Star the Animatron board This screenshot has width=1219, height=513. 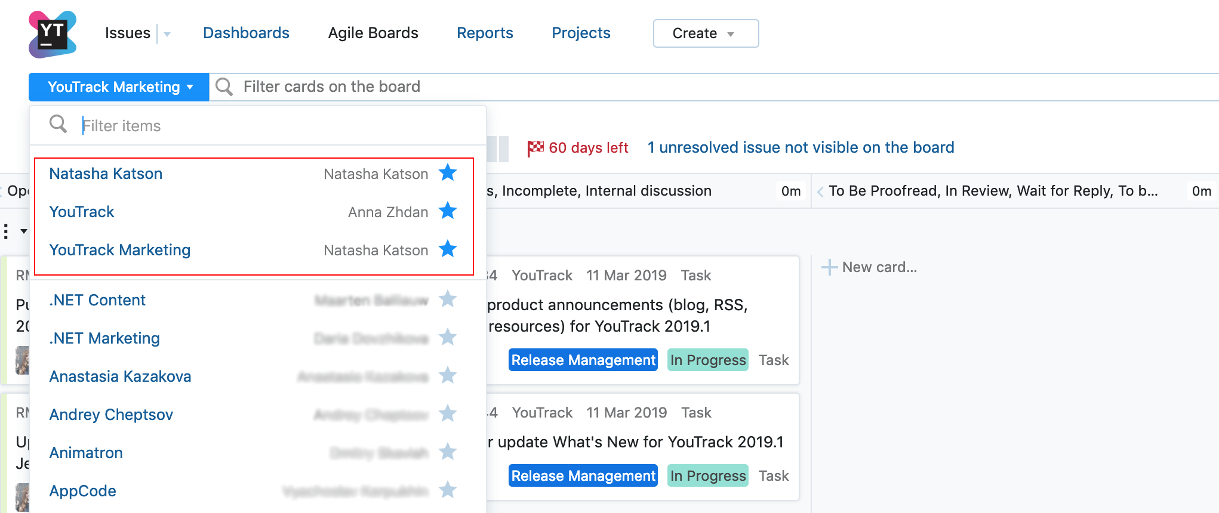(x=448, y=452)
